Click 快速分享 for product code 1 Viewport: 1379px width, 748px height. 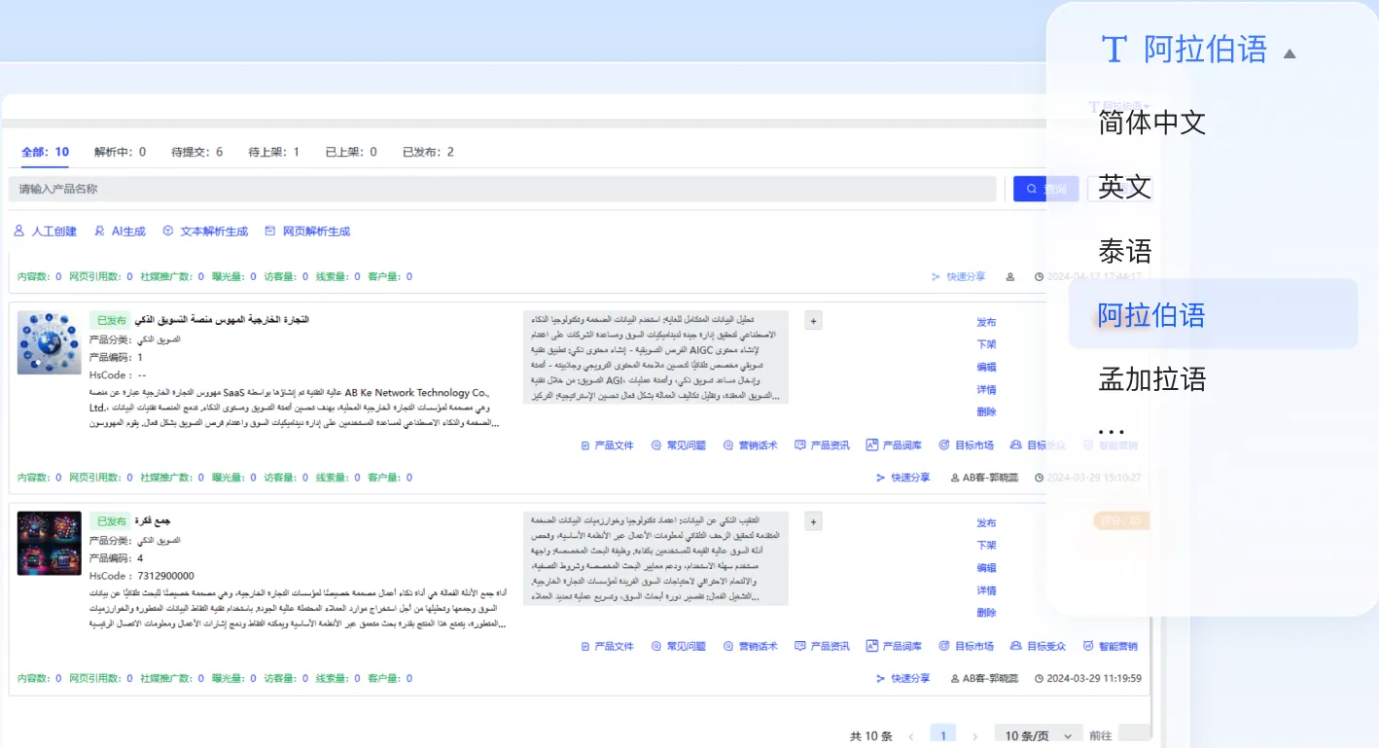point(903,478)
